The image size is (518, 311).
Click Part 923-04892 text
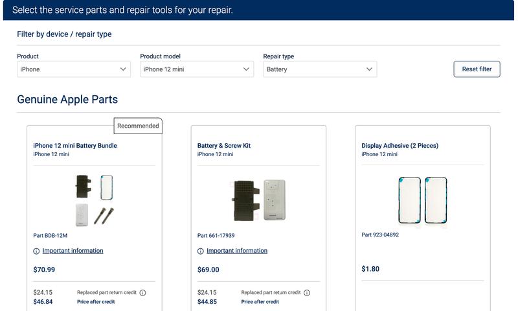coord(380,235)
